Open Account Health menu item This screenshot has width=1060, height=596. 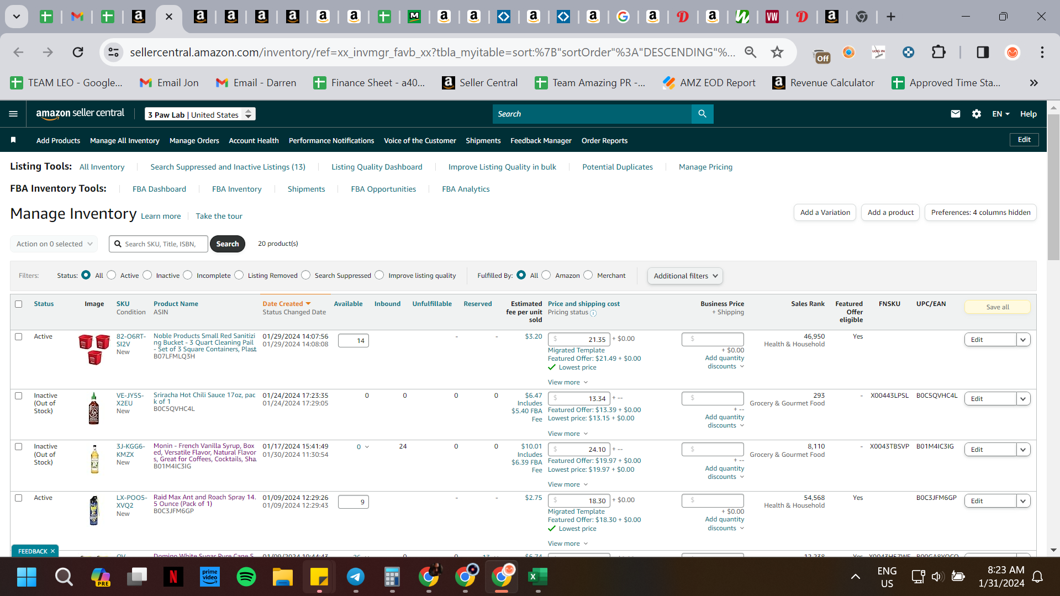point(254,140)
